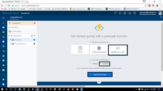The image size is (163, 91).
Task: Close the Function Apps blade
Action: click(161, 17)
